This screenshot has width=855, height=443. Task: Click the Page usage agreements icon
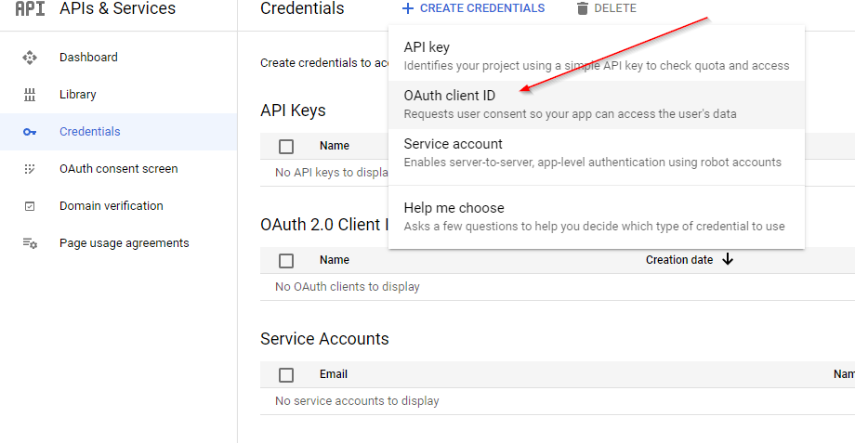pyautogui.click(x=30, y=243)
